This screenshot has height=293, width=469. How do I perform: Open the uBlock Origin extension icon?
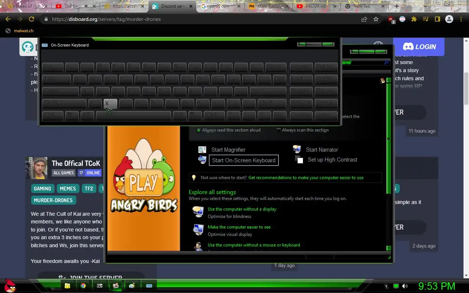(x=391, y=20)
